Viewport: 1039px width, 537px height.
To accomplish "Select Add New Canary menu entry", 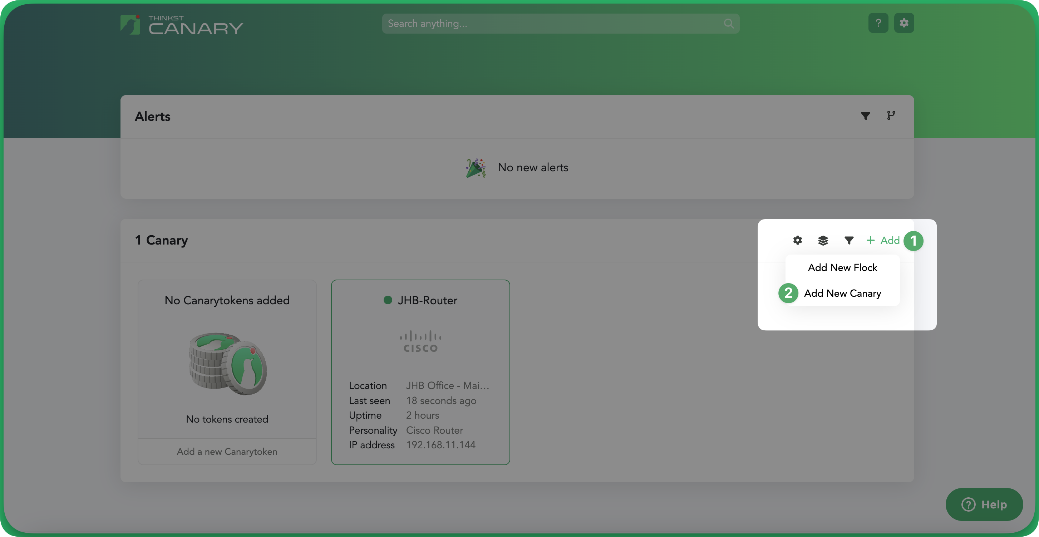I will [x=842, y=293].
